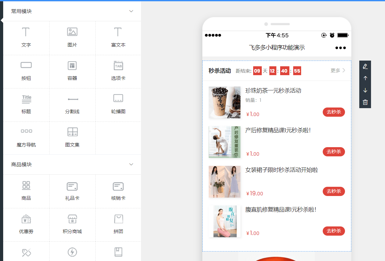Collapse the 常用模块 section

[131, 11]
